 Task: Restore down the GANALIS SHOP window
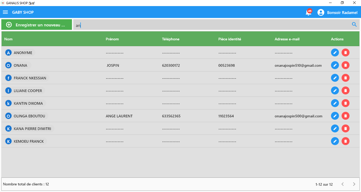(x=343, y=3)
